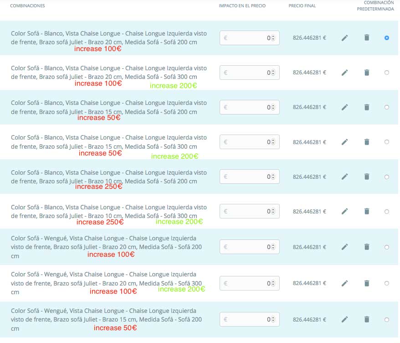This screenshot has height=343, width=400.
Task: Focus price impact field for Blanco 10 cm 200 cm
Action: (250, 177)
